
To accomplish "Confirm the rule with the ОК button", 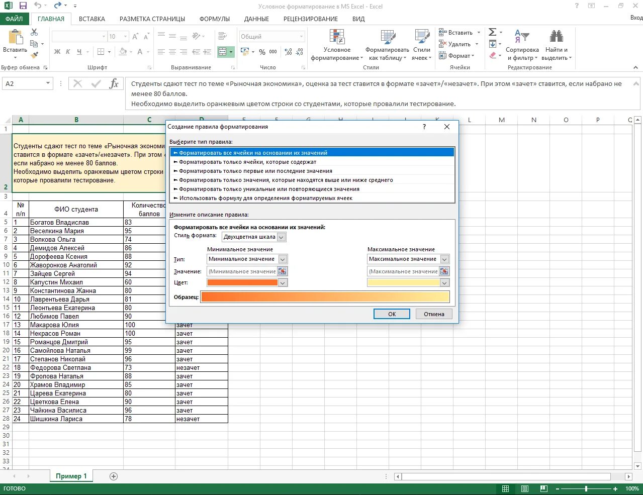I will (x=392, y=314).
